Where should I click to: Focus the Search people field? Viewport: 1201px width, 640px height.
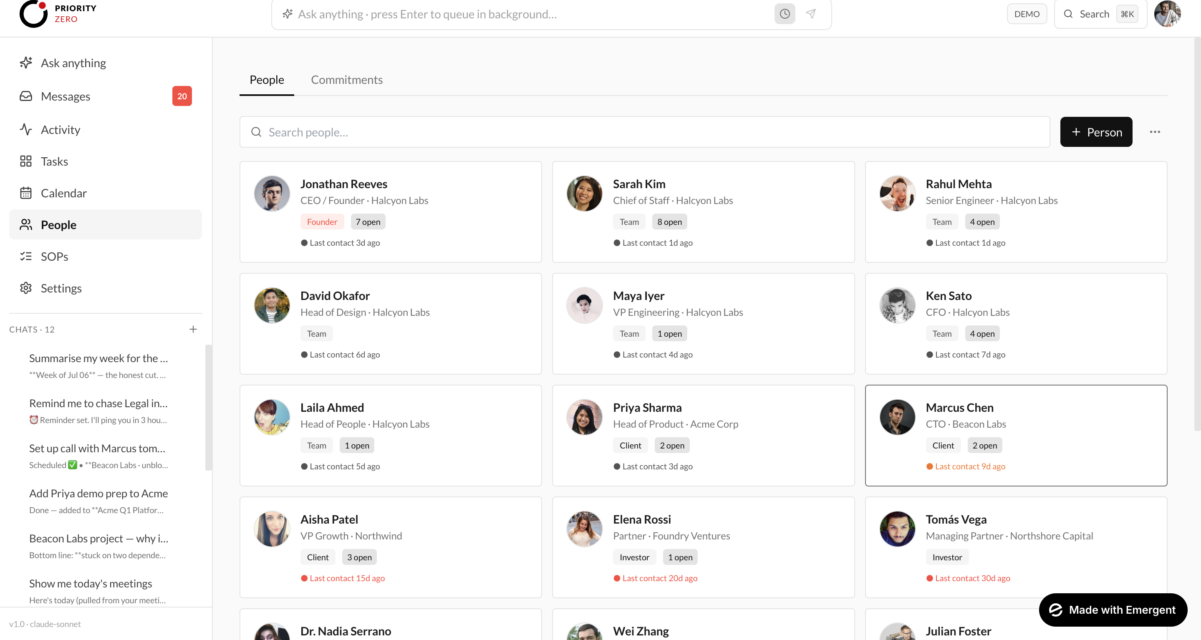(645, 132)
